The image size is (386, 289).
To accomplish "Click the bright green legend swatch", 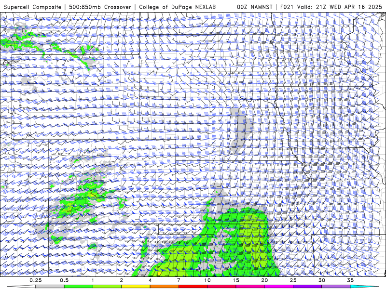I will pos(78,287).
